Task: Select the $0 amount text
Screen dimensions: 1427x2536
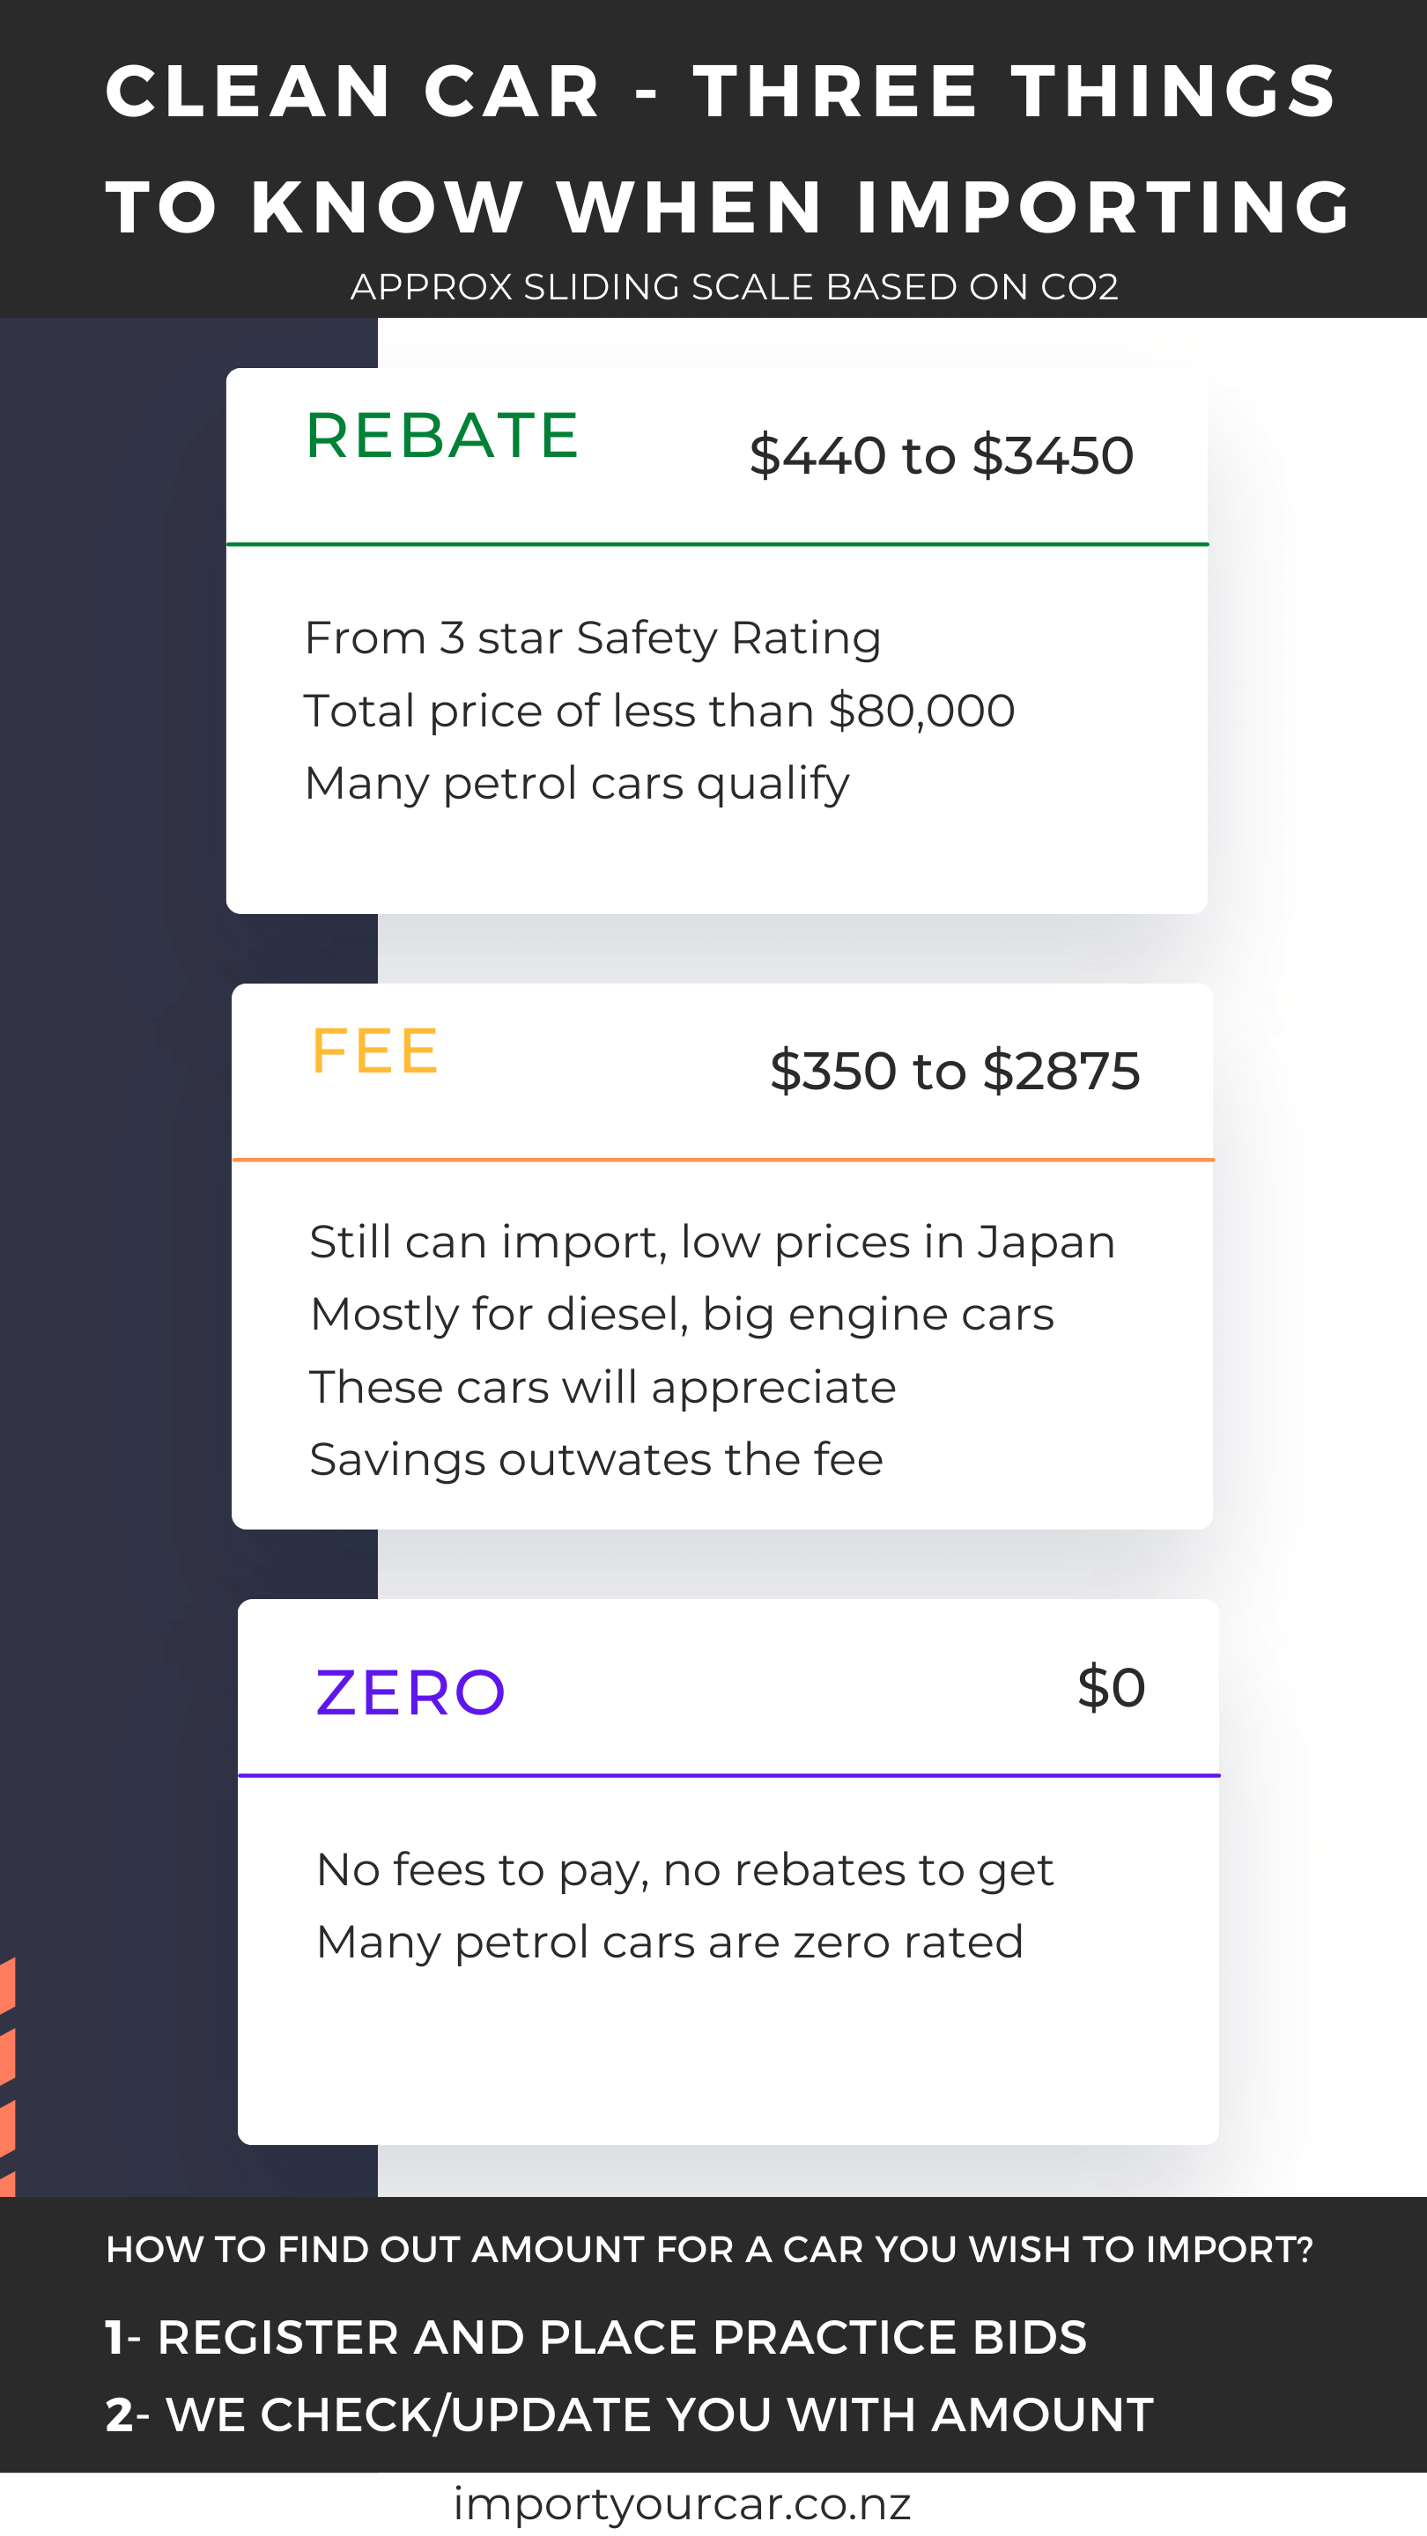Action: point(1111,1686)
